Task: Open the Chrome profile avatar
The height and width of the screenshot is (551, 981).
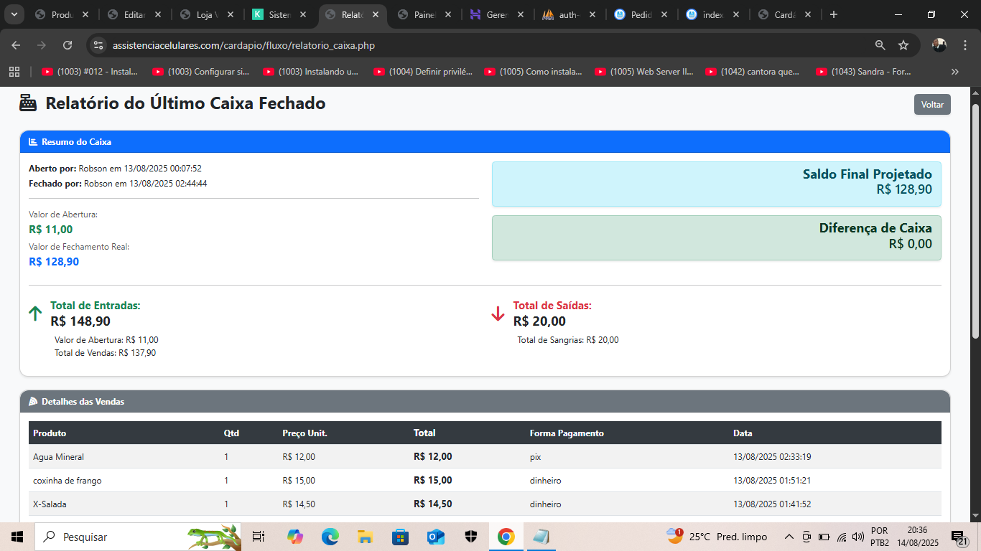Action: [x=939, y=45]
